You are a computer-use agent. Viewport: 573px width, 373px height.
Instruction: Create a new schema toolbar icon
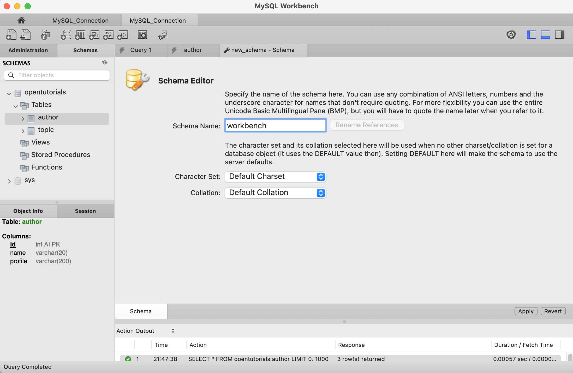click(x=66, y=35)
